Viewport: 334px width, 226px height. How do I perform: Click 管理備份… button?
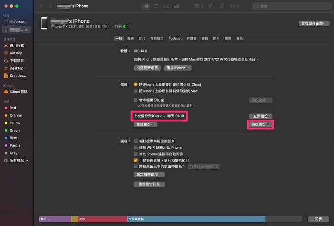[146, 124]
